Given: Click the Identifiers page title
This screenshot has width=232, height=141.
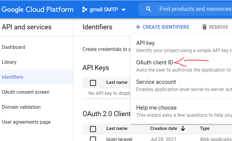Looking at the screenshot, I should pyautogui.click(x=97, y=27).
